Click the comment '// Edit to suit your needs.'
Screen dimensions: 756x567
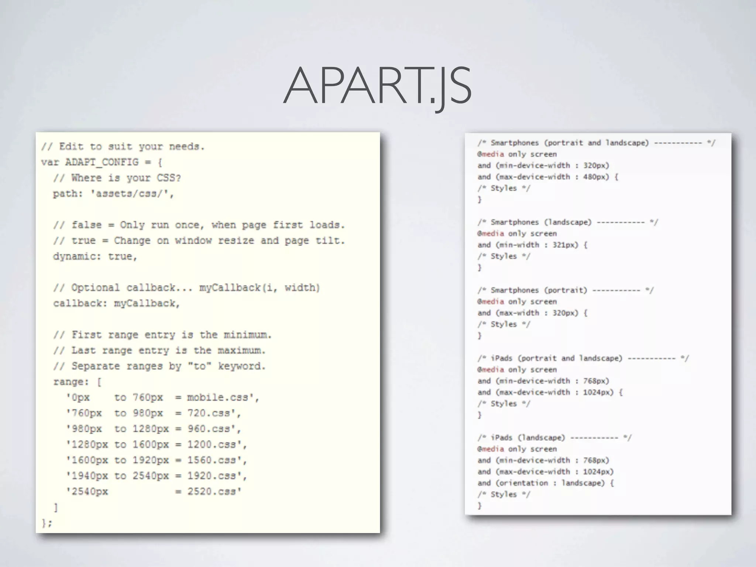[x=123, y=147]
